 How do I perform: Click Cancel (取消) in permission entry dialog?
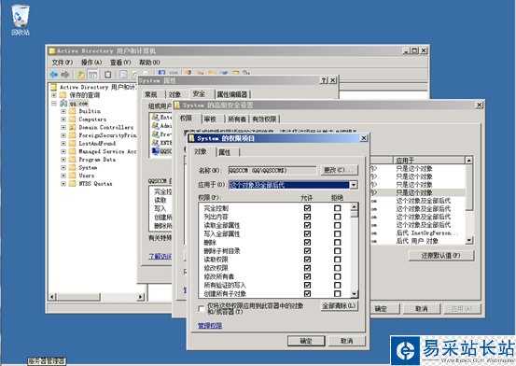pos(346,341)
